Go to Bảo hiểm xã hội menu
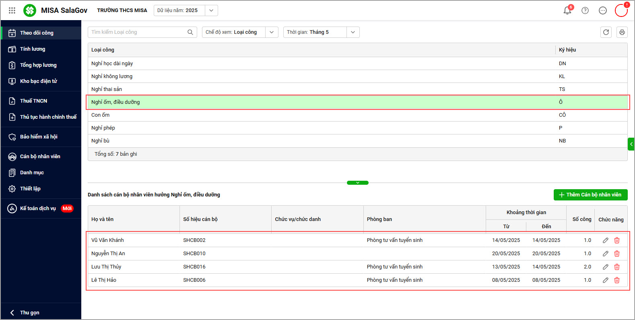This screenshot has height=320, width=635. (x=39, y=137)
